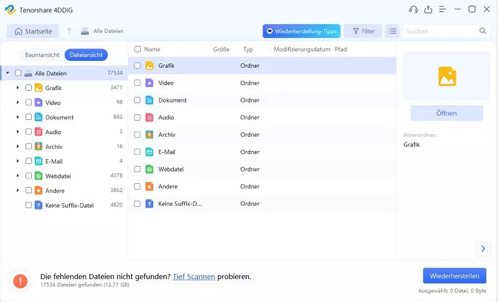Image resolution: width=498 pixels, height=302 pixels.
Task: Expand the Grafik tree node arrow
Action: tap(18, 88)
